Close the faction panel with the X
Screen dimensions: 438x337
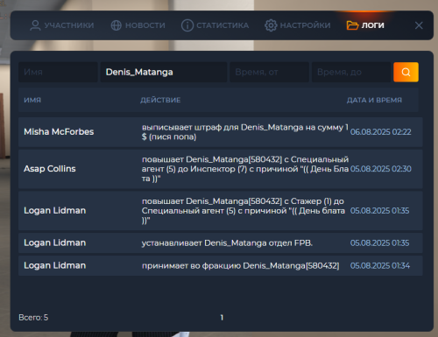click(419, 25)
